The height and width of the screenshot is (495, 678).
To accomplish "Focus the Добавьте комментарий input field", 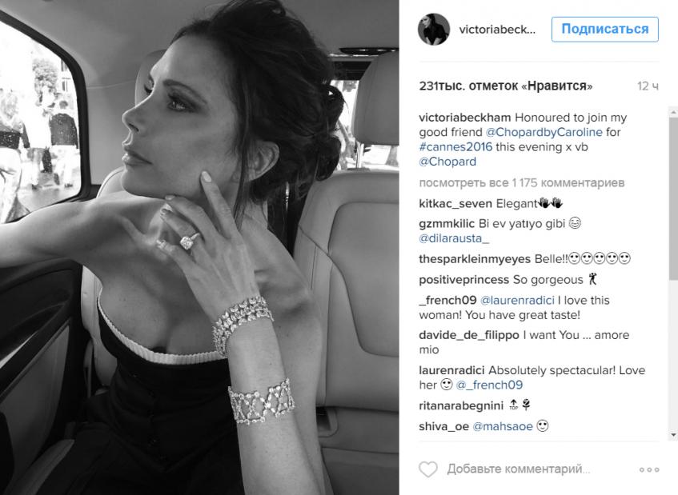I will pos(519,469).
